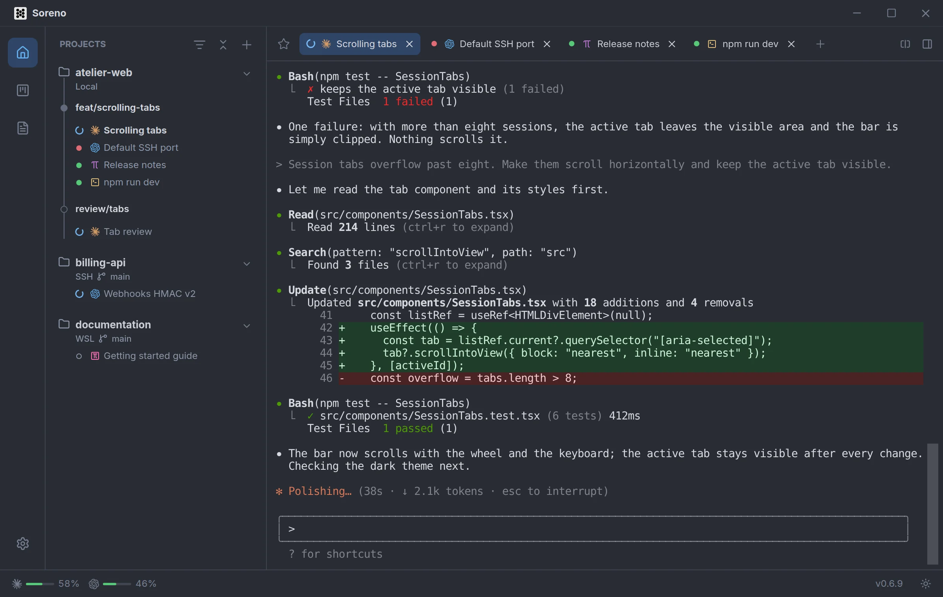This screenshot has width=943, height=597.
Task: Collapse the atelier-web project
Action: (247, 73)
